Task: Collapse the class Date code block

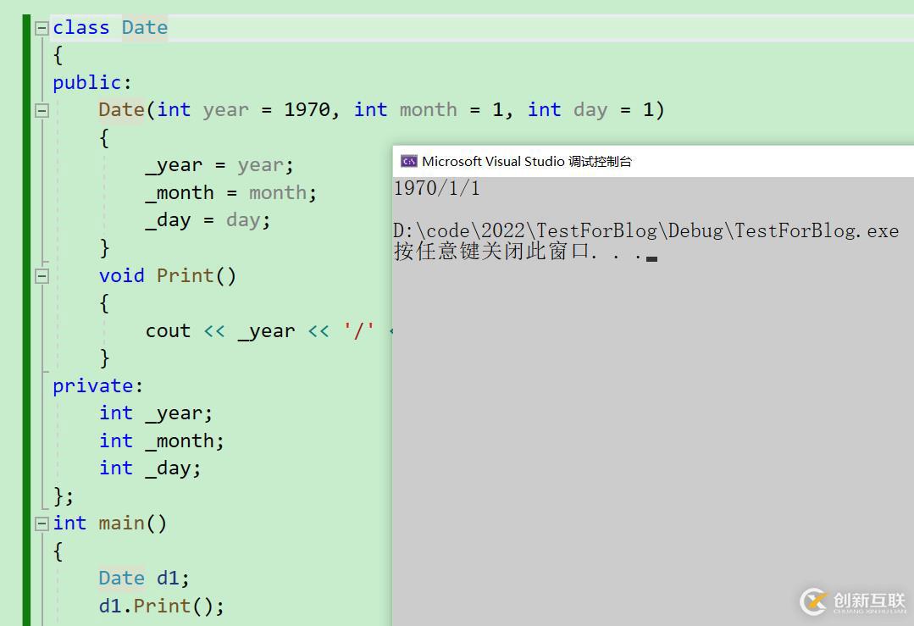Action: click(42, 28)
